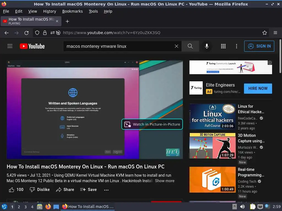Like the video with thumbs up icon
The image size is (282, 211).
[12, 190]
